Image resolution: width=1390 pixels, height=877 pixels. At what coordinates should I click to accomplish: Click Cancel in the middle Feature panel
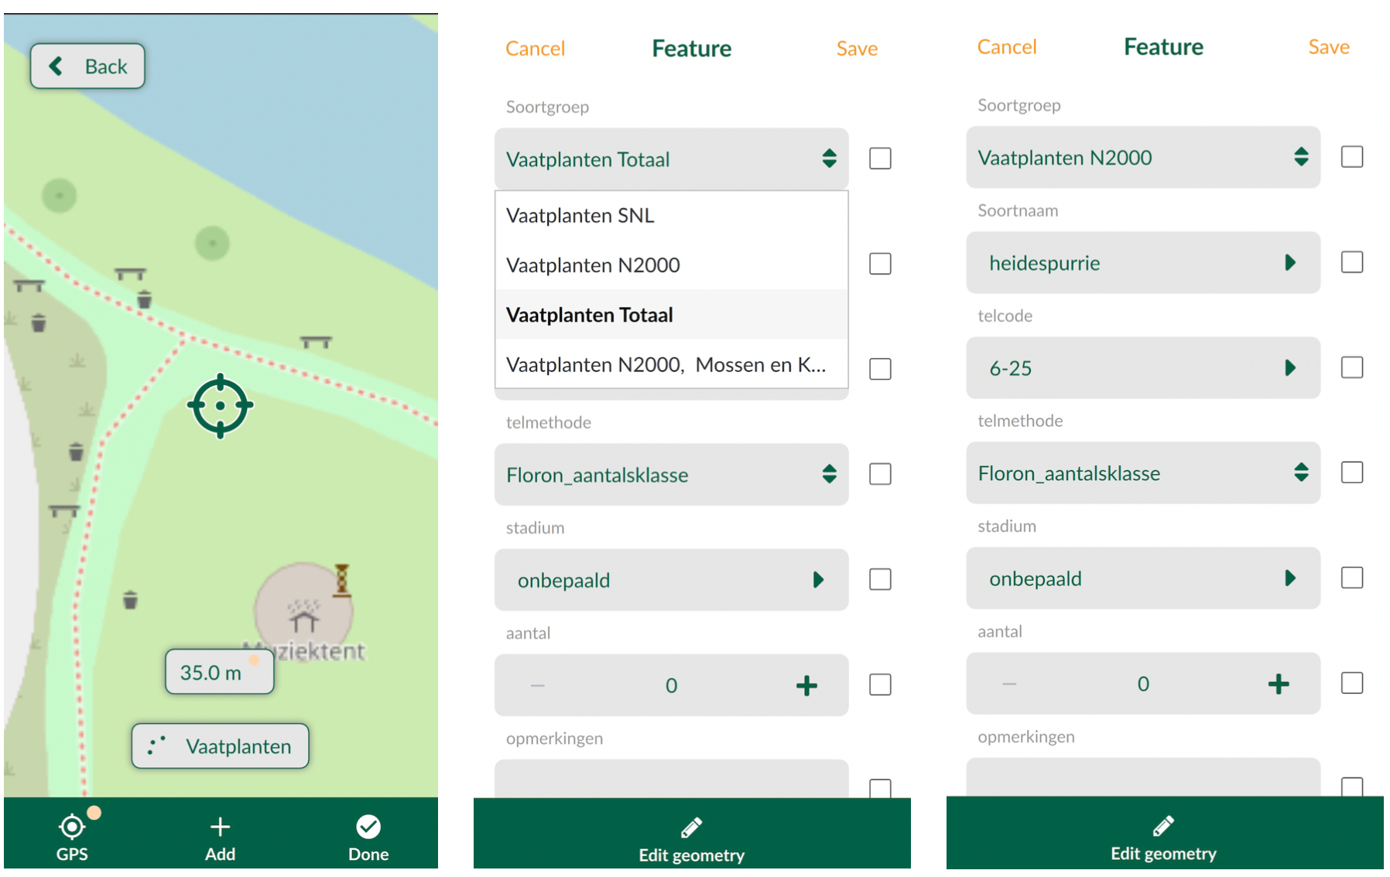(x=535, y=49)
